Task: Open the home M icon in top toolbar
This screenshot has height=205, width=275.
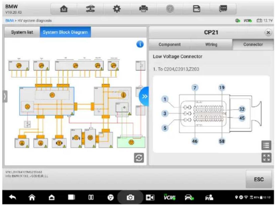Action: click(x=64, y=9)
